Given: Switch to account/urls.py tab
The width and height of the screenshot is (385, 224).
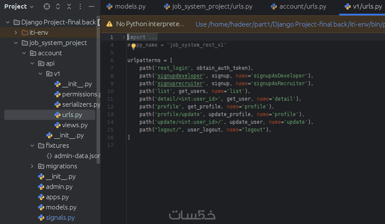Looking at the screenshot, I should pyautogui.click(x=299, y=6).
